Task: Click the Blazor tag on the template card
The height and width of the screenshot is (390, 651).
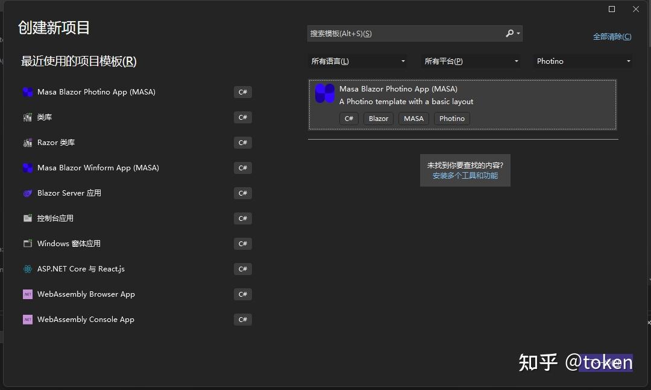Action: (x=379, y=119)
